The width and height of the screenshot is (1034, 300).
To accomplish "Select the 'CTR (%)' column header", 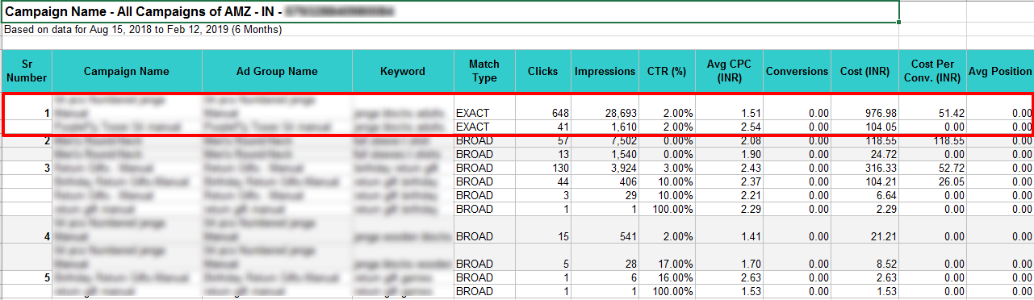I will (x=667, y=71).
